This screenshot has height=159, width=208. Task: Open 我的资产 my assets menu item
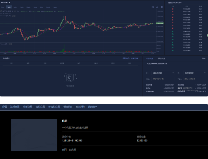coord(93,107)
